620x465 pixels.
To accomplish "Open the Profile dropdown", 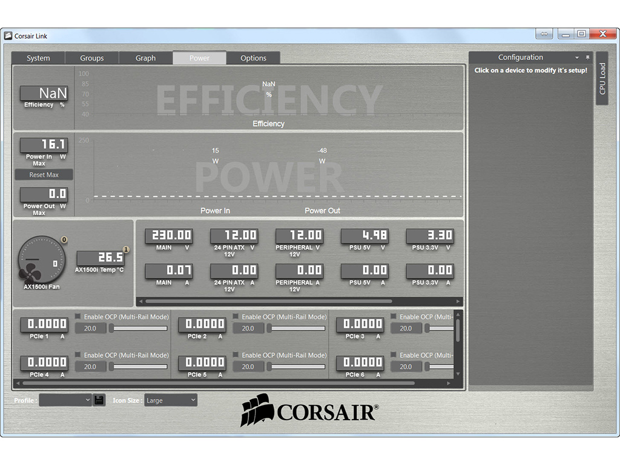I will (x=65, y=400).
